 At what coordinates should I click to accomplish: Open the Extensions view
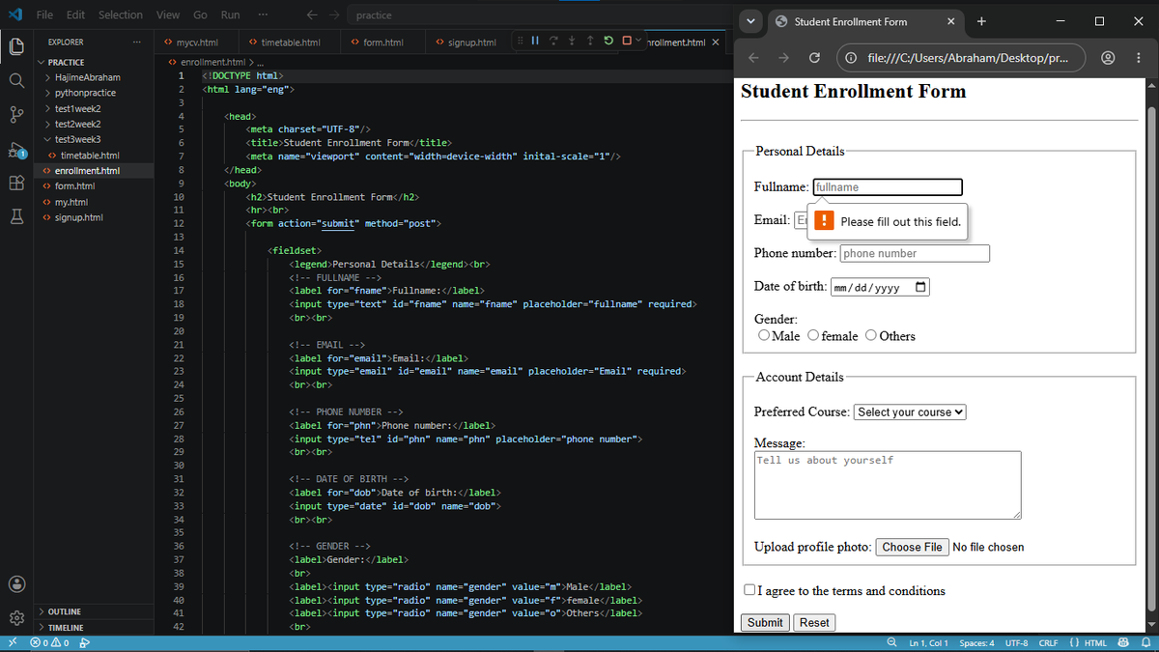point(16,184)
